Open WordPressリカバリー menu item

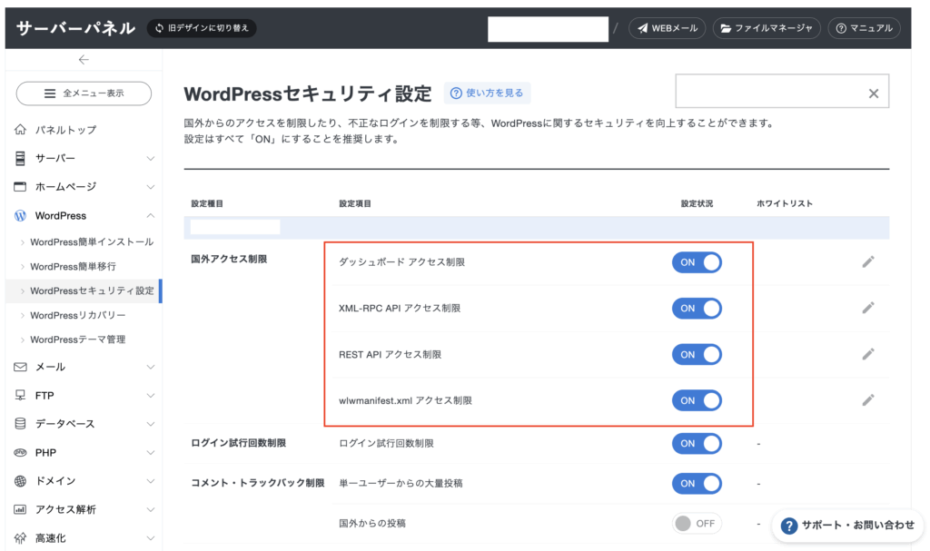(x=78, y=315)
